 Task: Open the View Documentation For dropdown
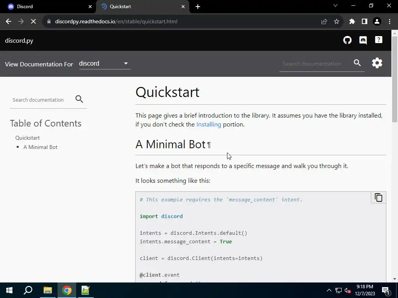point(105,64)
